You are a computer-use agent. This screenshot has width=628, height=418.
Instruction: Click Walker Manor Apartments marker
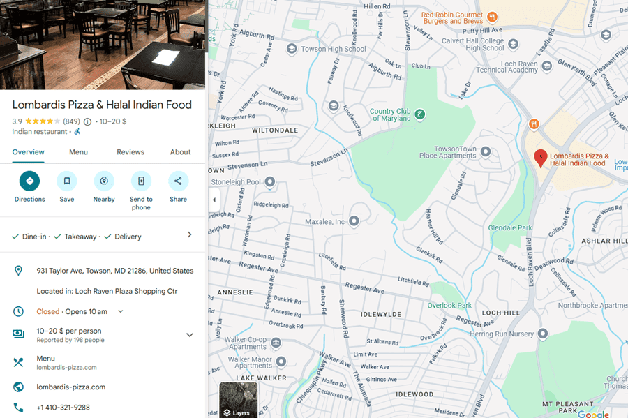coord(281,361)
